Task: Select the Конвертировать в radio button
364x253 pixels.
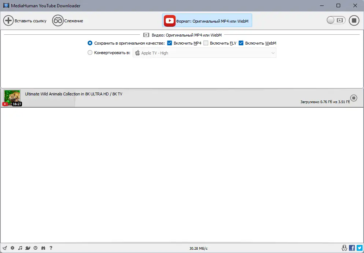Action: [90, 53]
